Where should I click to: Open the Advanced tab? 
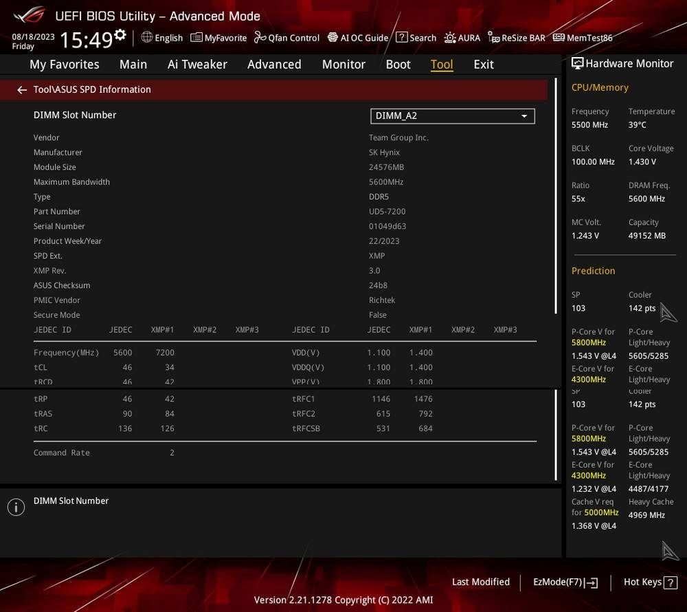[274, 65]
